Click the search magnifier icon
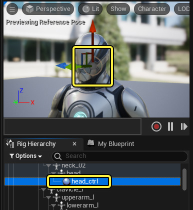The height and width of the screenshot is (210, 193). click(x=57, y=156)
